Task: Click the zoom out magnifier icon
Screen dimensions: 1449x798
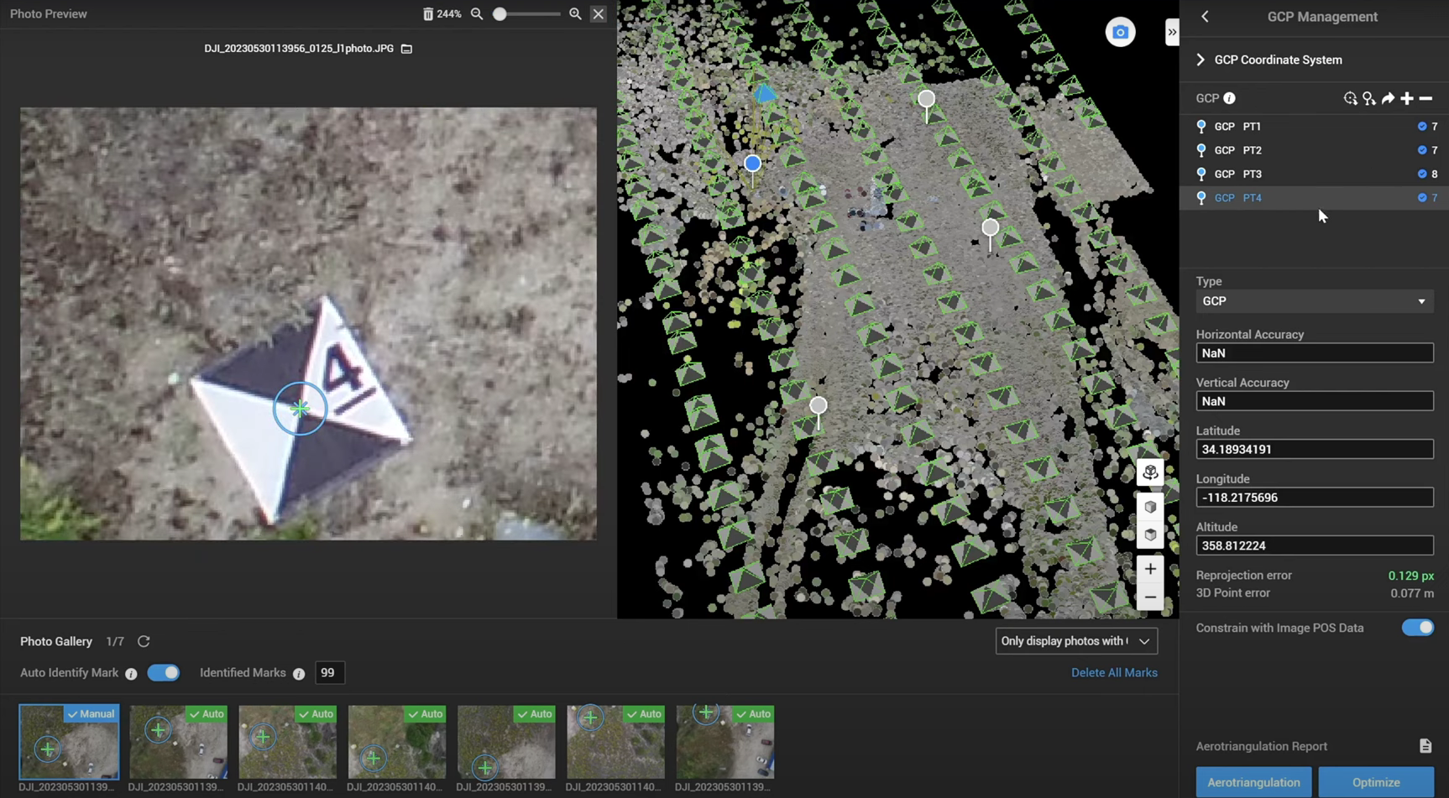Action: coord(477,14)
